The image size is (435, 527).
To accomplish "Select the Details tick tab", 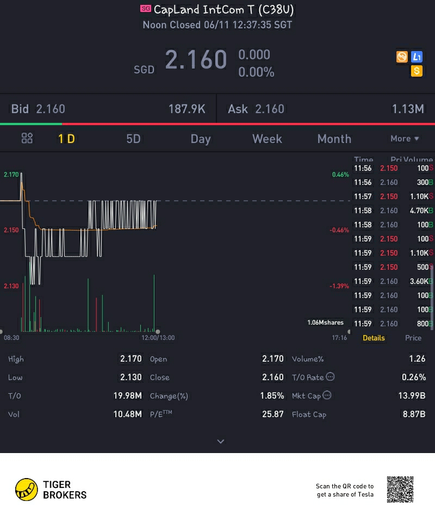I will [x=374, y=338].
